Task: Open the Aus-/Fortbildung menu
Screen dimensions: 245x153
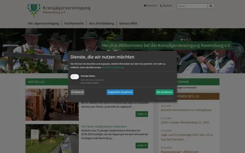Action: click(x=102, y=23)
